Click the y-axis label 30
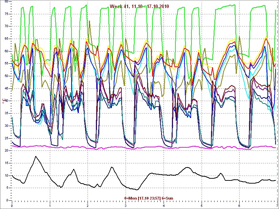 point(6,126)
